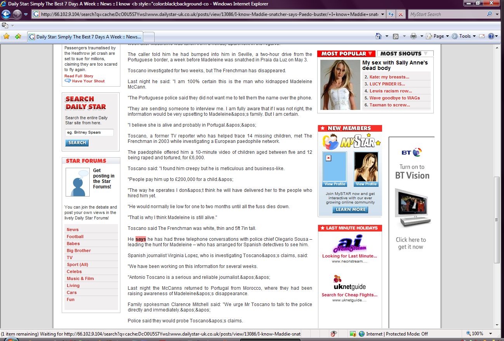The width and height of the screenshot is (504, 341).
Task: Select the Daily Star browser tab
Action: pyautogui.click(x=85, y=37)
